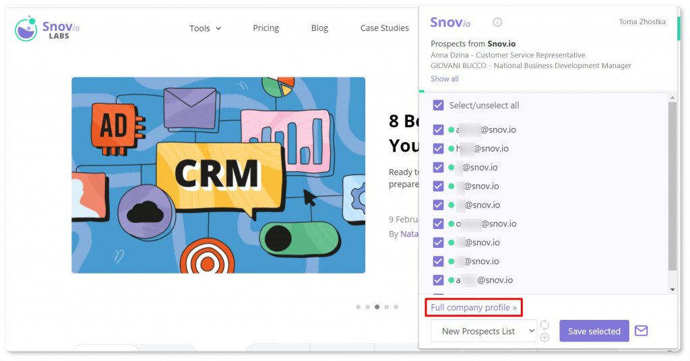The width and height of the screenshot is (690, 361).
Task: Click the scrollbar up arrow in email list
Action: (x=672, y=97)
